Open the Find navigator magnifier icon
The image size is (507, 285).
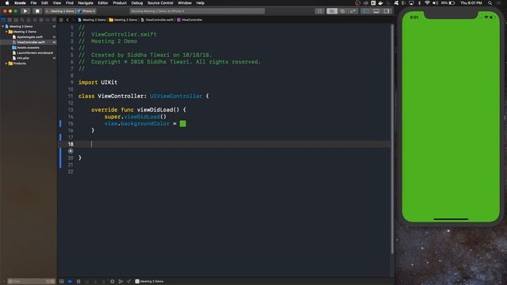pos(22,20)
